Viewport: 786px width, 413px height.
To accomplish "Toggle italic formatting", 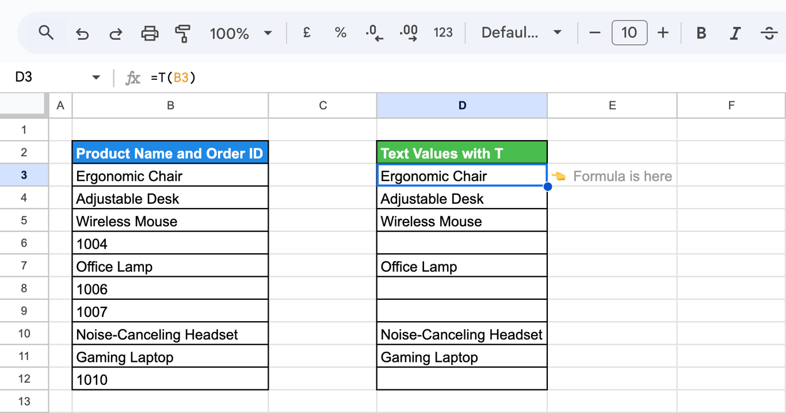I will coord(735,33).
